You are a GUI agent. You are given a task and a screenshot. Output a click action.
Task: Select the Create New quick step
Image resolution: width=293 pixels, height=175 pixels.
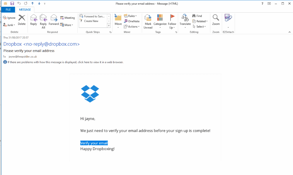91,21
